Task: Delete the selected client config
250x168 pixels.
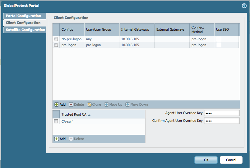Action: 76,104
